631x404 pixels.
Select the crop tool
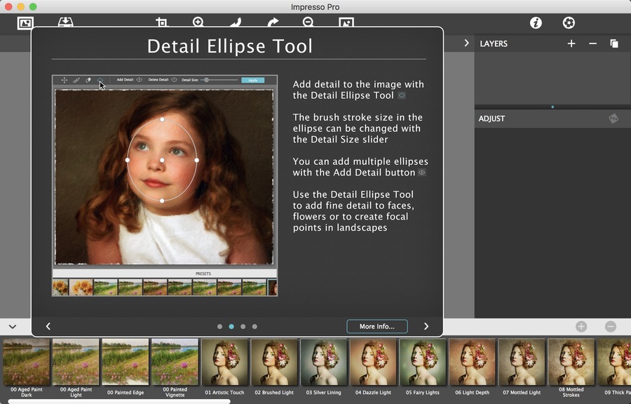pyautogui.click(x=161, y=22)
